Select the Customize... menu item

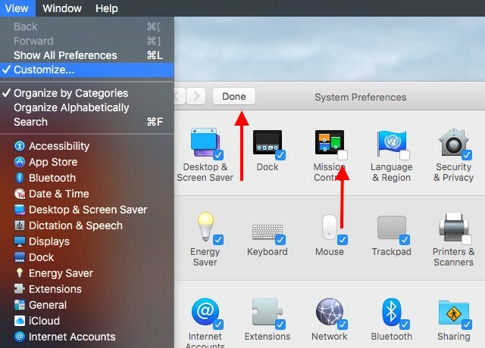(x=87, y=70)
